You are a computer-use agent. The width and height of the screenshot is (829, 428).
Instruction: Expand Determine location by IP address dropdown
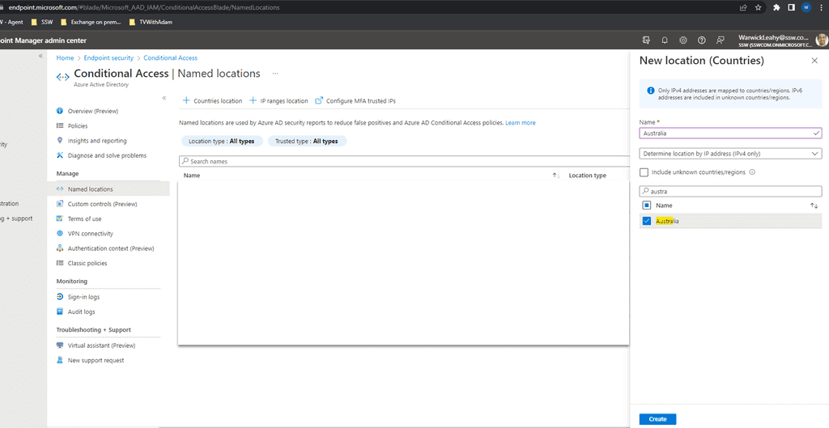[x=730, y=153]
